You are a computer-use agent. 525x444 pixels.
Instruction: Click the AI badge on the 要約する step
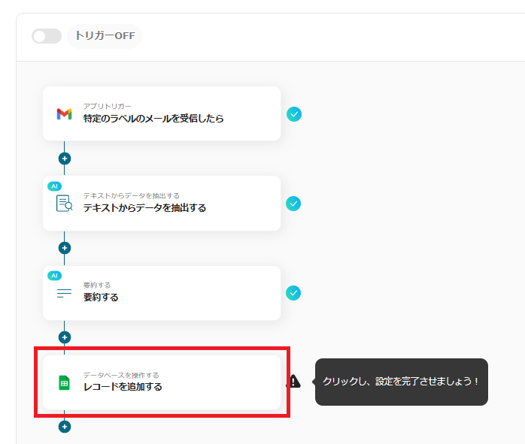click(x=55, y=276)
